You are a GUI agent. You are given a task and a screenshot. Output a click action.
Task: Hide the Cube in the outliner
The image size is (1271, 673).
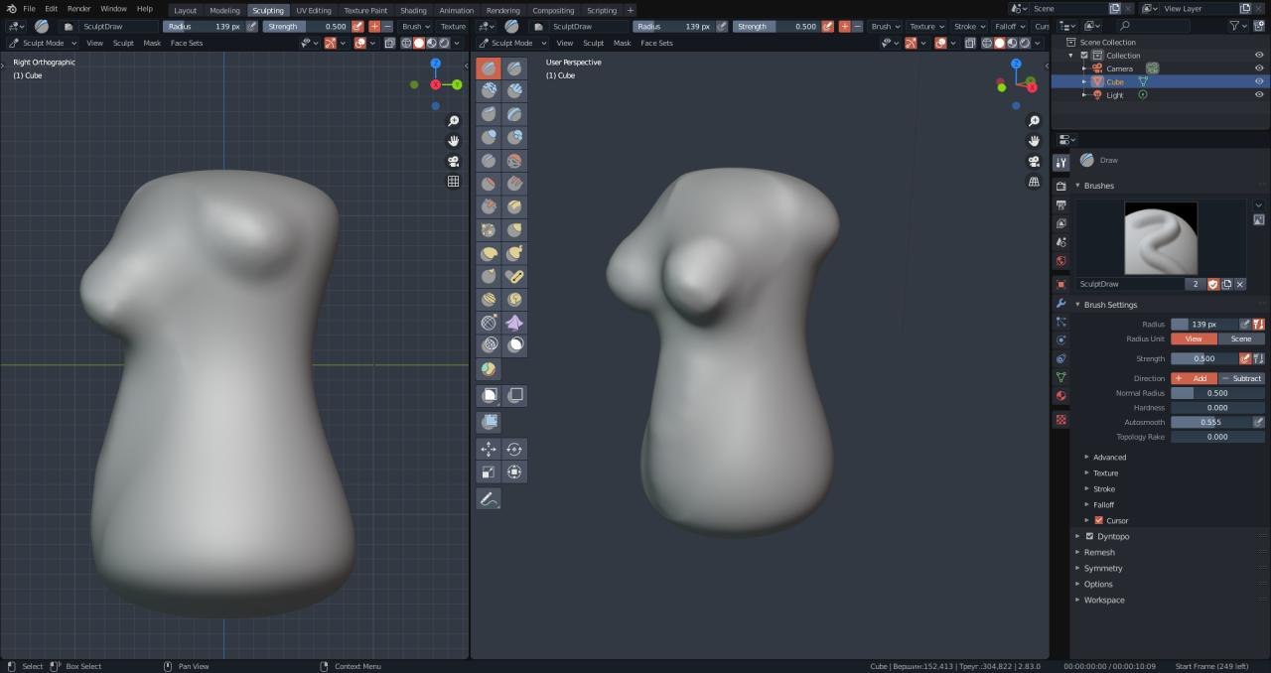[1259, 81]
